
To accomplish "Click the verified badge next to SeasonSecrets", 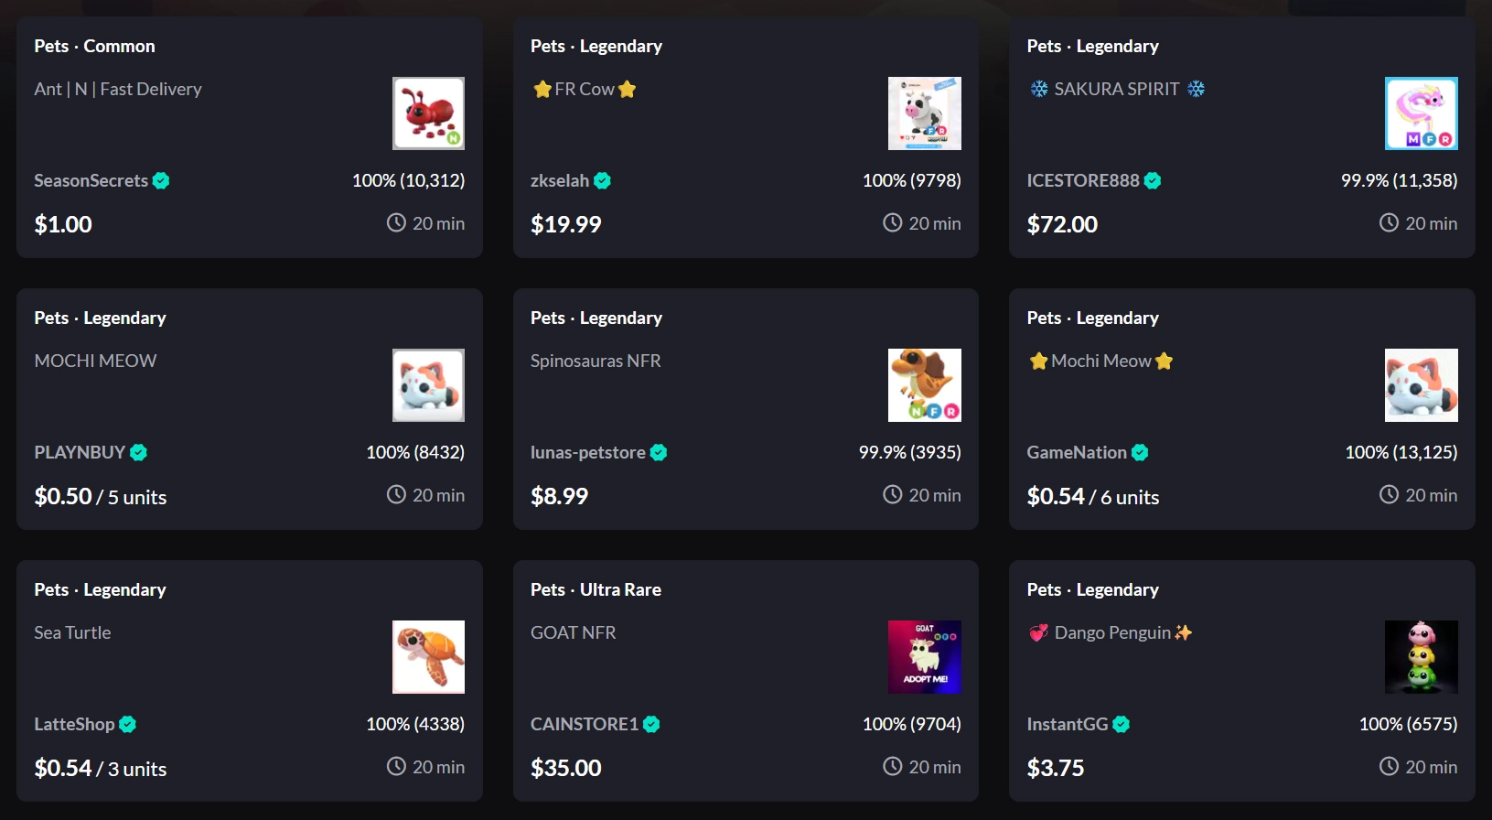I will click(x=161, y=180).
